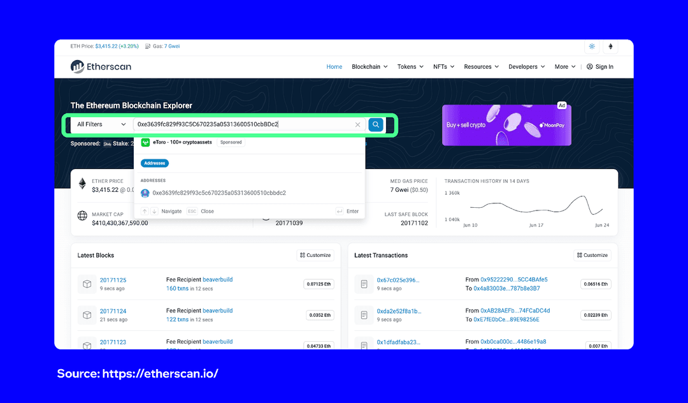
Task: Open Customize settings for Latest Blocks
Action: (x=315, y=255)
